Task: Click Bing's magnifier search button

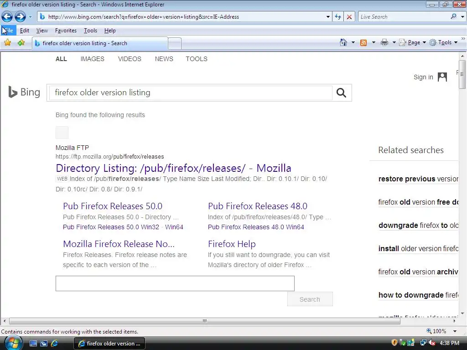Action: (341, 93)
